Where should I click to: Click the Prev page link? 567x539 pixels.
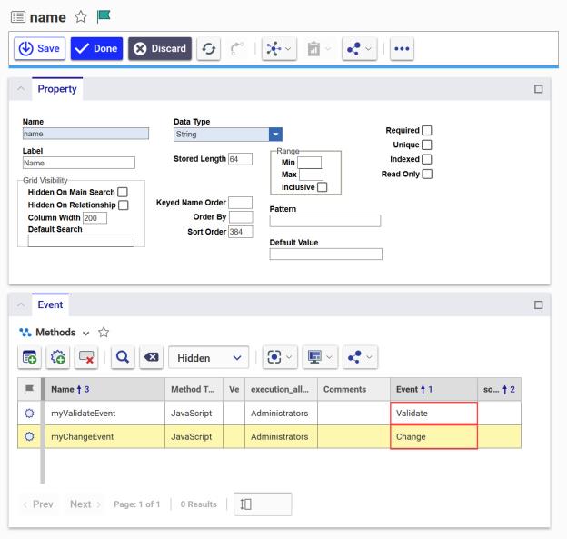[38, 504]
